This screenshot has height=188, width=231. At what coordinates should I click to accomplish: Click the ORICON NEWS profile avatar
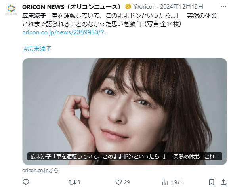click(x=11, y=9)
